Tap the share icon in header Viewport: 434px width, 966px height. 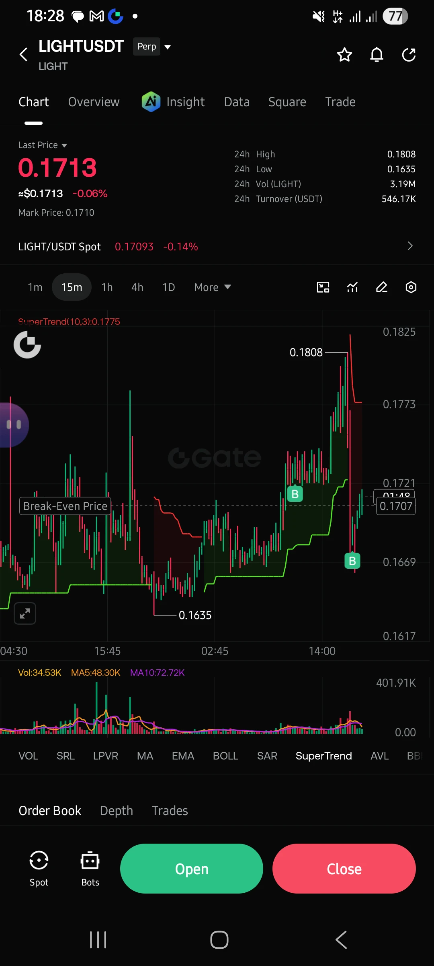click(409, 55)
